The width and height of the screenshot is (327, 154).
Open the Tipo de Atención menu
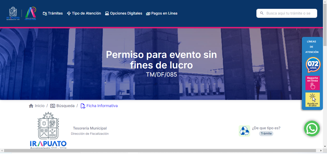[x=84, y=13]
